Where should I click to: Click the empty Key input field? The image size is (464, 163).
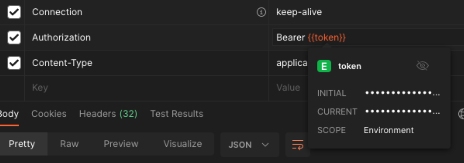[x=141, y=88]
